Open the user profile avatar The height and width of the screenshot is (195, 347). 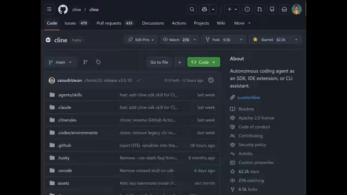pyautogui.click(x=297, y=9)
